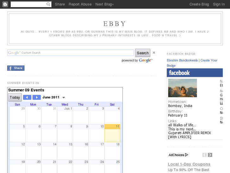Image resolution: width=230 pixels, height=173 pixels.
Task: Select calendar day 15
Action: point(65,151)
